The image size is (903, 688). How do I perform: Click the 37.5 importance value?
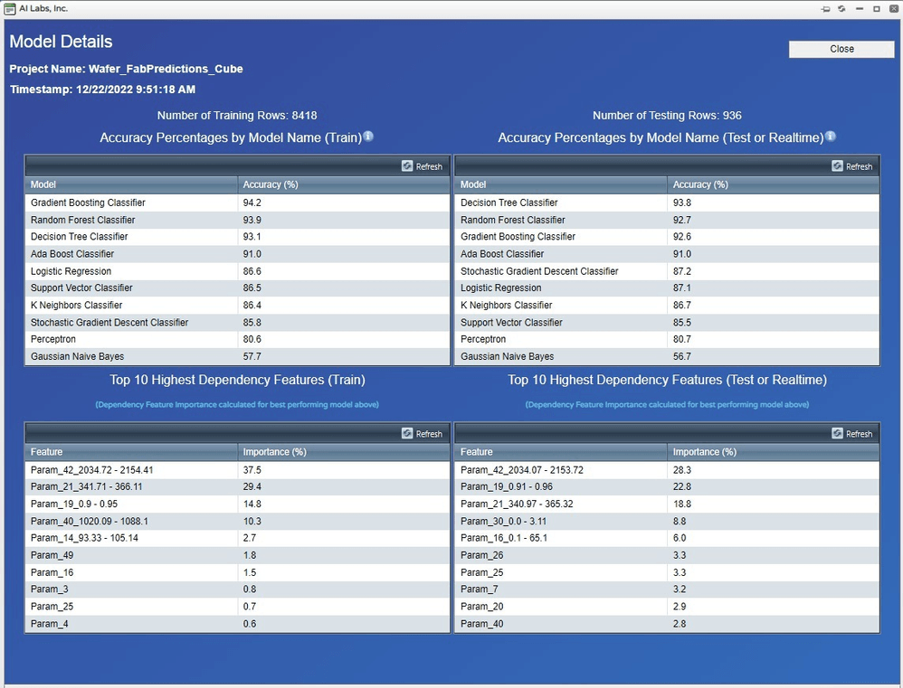click(x=252, y=470)
